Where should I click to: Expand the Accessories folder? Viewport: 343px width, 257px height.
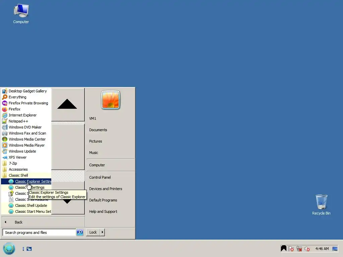click(26, 169)
